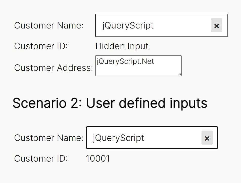241x183 pixels.
Task: Select the 'Hidden Input' text
Action: pos(122,46)
